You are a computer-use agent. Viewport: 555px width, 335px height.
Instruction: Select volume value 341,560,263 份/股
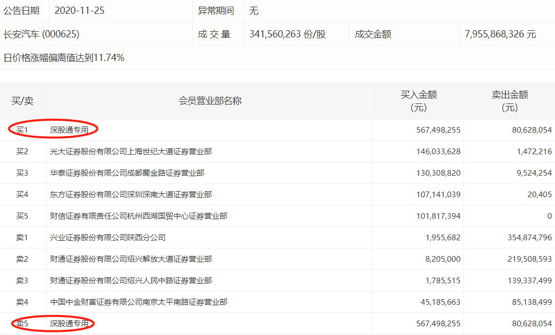tap(288, 34)
